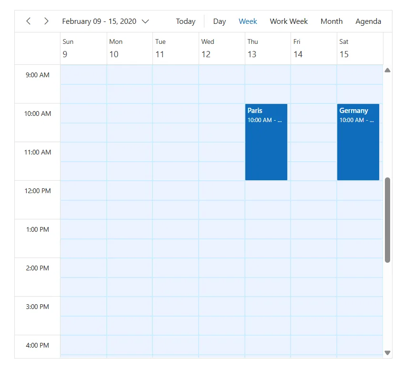Screen dimensions: 413x371
Task: Open the Germany appointment on Saturday
Action: [358, 142]
